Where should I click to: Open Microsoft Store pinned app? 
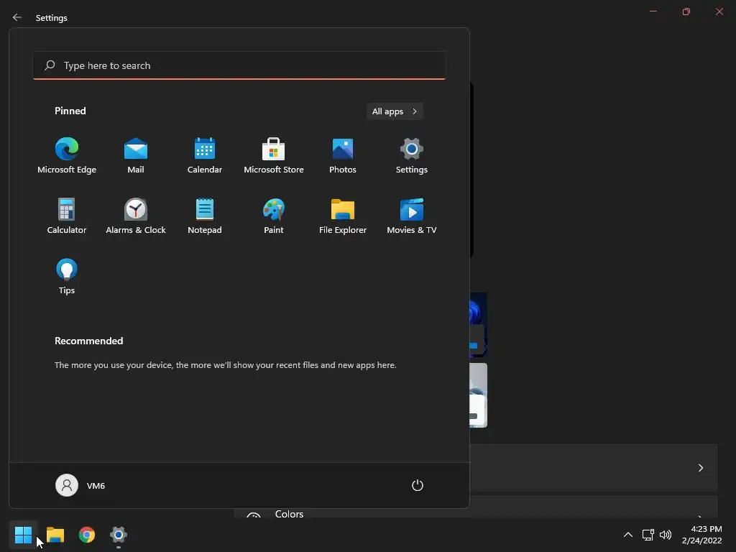point(274,156)
